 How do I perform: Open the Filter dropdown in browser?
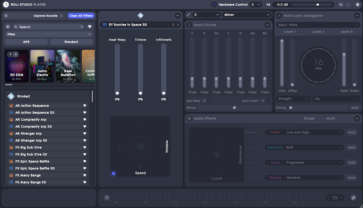pos(49,35)
